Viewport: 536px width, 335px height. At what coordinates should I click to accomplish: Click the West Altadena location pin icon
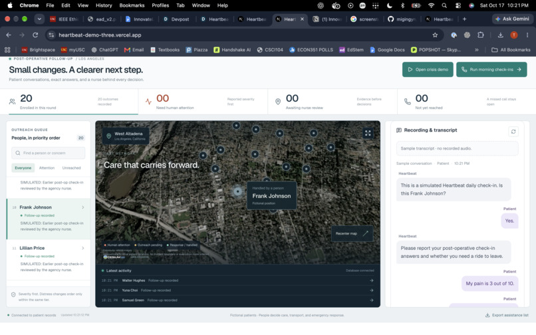click(108, 136)
